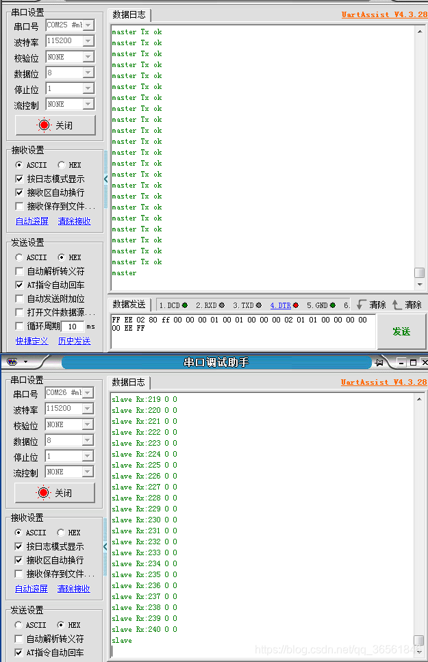Click log line 'slave Rx:240 0 0'

coord(144,629)
